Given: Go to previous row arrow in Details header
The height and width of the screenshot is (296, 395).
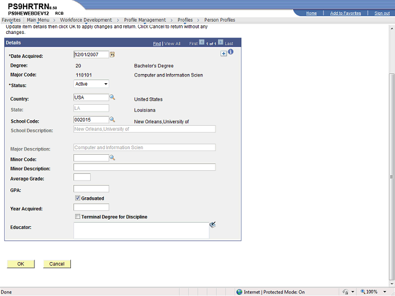Looking at the screenshot, I should pos(202,42).
